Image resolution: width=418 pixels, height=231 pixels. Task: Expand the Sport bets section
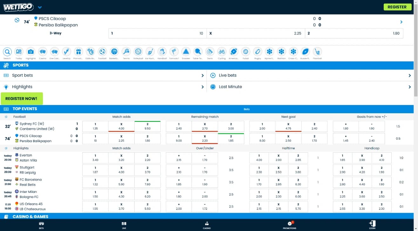tap(104, 76)
